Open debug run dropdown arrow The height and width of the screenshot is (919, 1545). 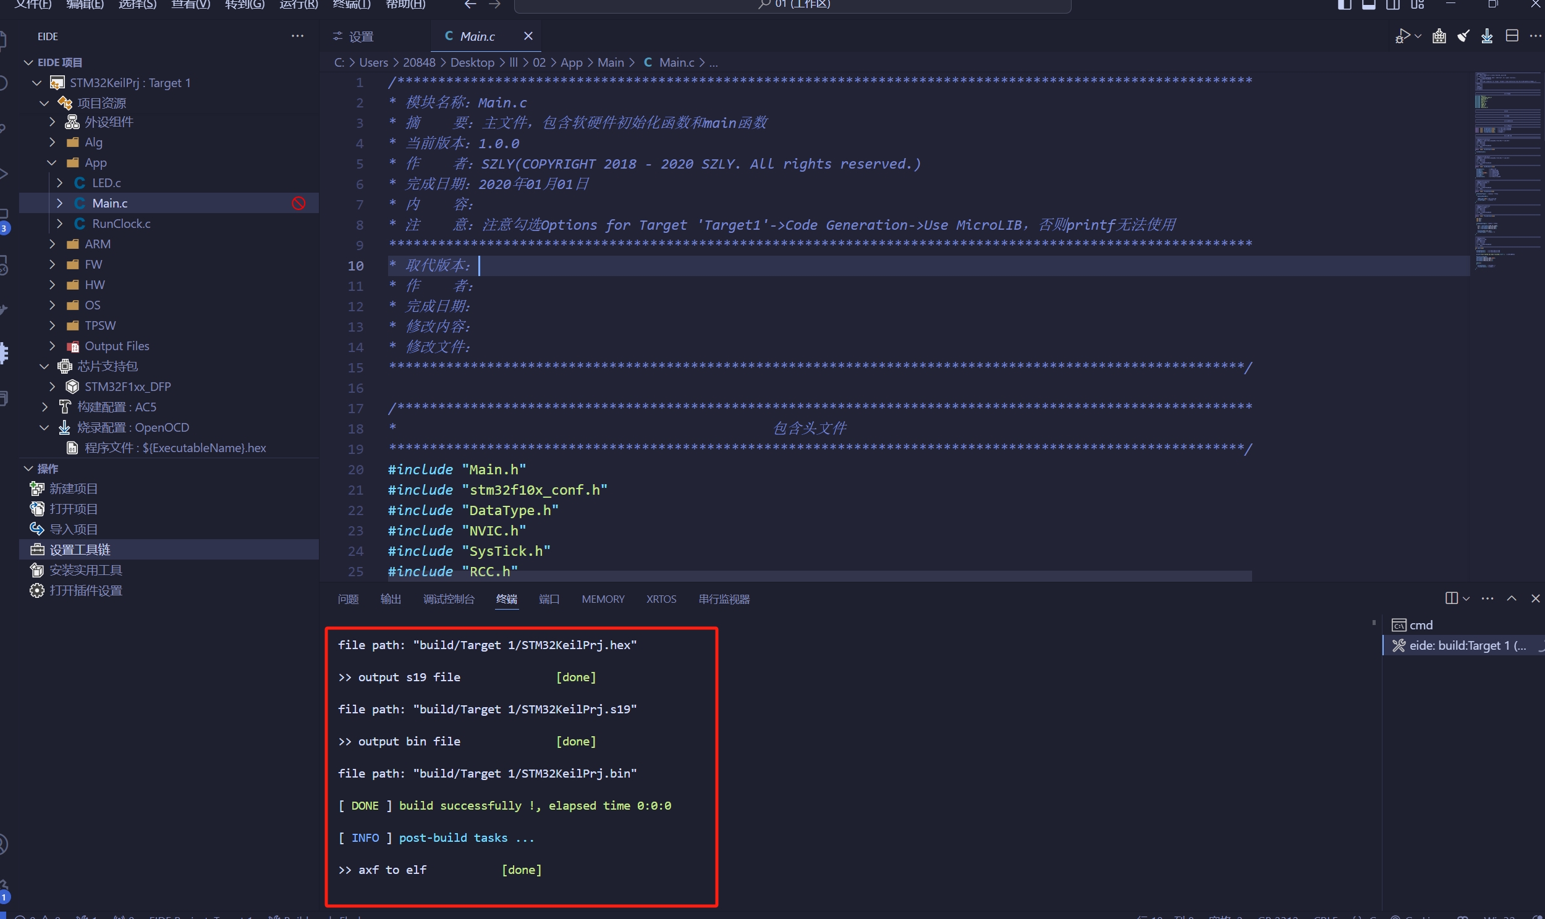(x=1418, y=36)
